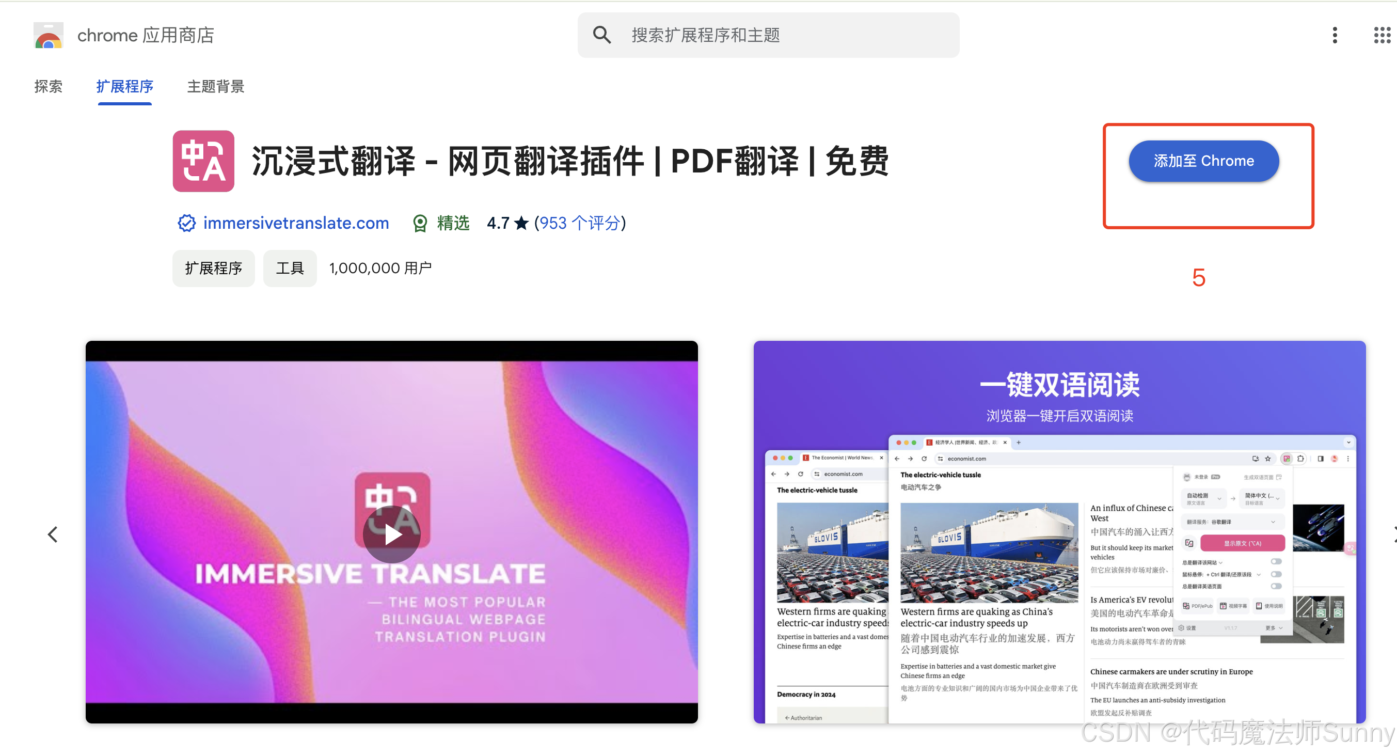Click chrome 应用商店 title text
Screen dimensions: 1397x756
tap(146, 35)
